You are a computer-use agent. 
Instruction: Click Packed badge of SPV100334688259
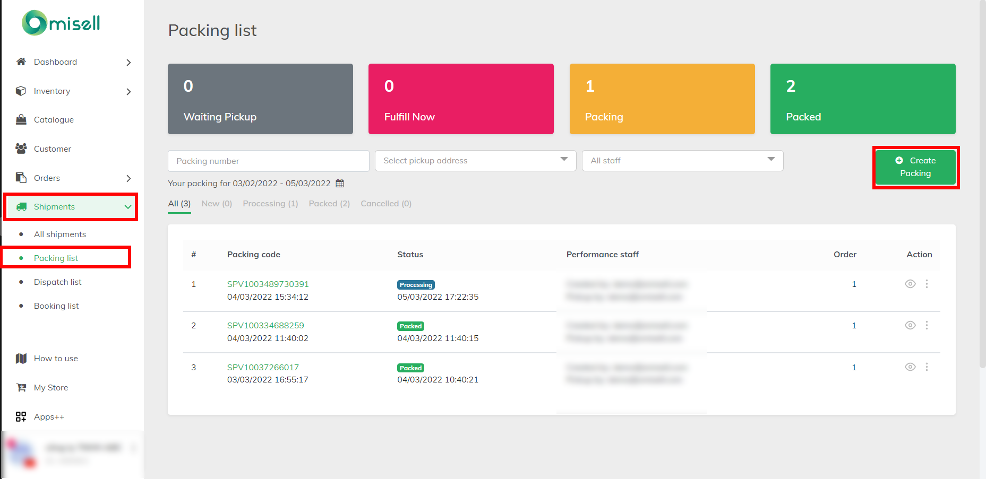[410, 326]
